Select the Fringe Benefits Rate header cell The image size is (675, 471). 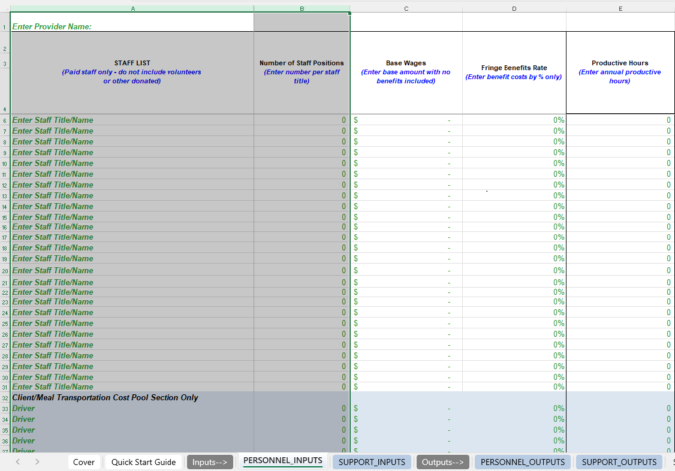[x=514, y=73]
